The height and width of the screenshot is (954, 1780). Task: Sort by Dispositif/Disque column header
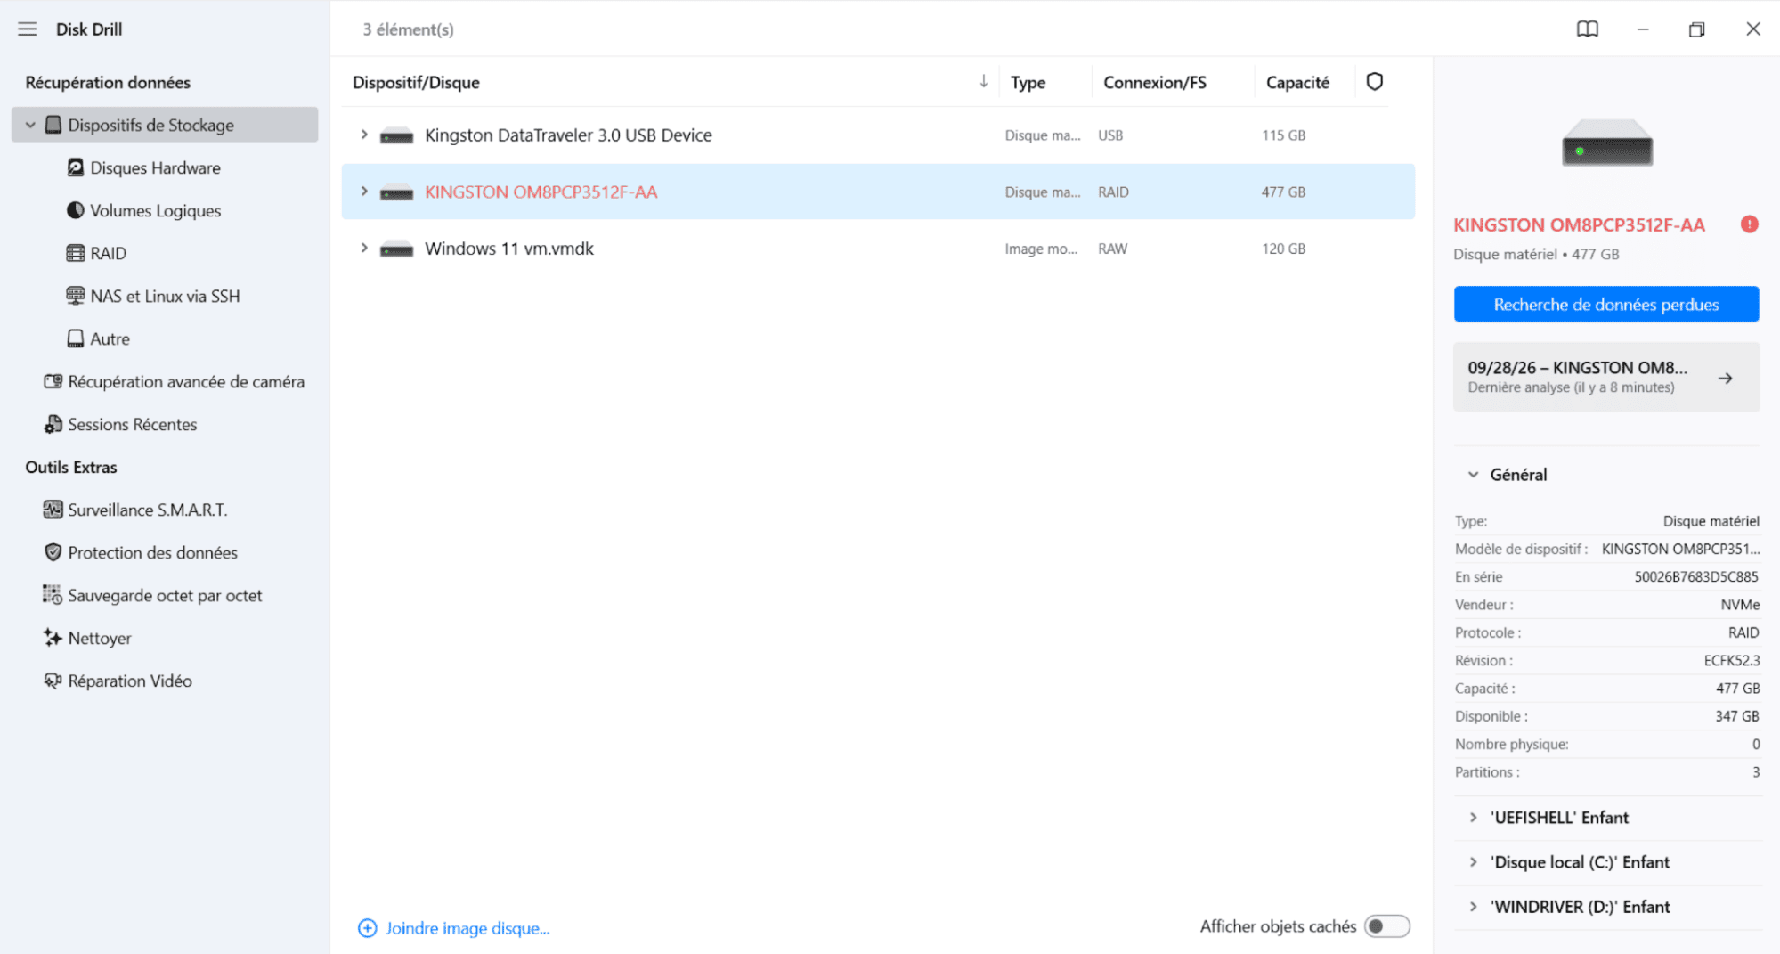pos(416,82)
